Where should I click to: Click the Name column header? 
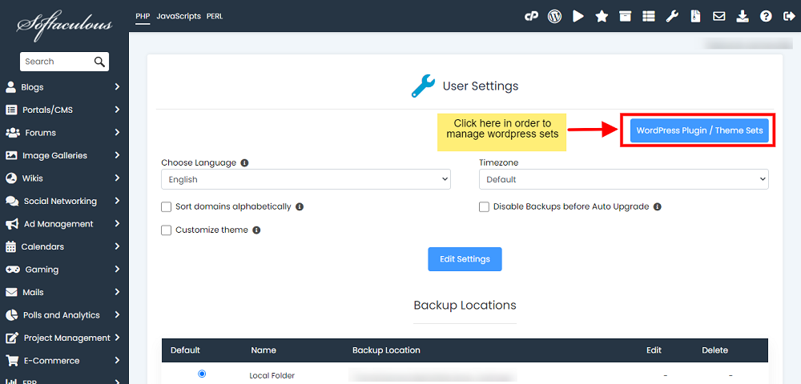coord(264,350)
